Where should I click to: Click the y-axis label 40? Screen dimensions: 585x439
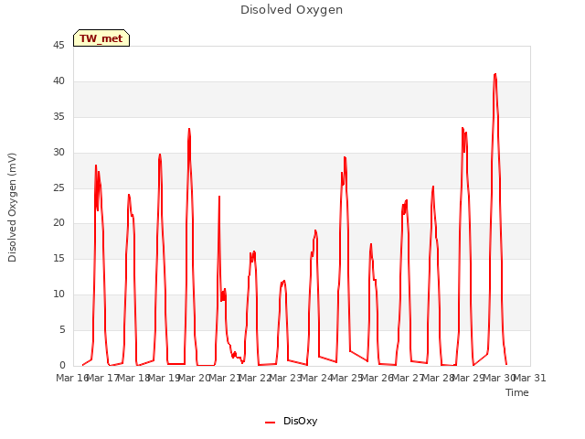pos(58,80)
